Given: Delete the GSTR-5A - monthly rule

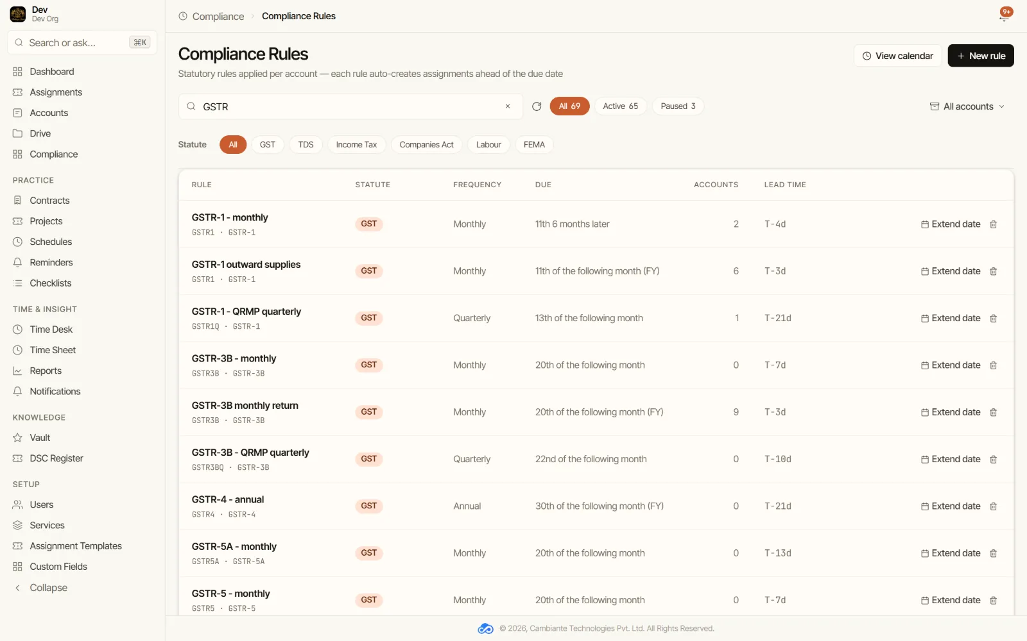Looking at the screenshot, I should pyautogui.click(x=994, y=553).
